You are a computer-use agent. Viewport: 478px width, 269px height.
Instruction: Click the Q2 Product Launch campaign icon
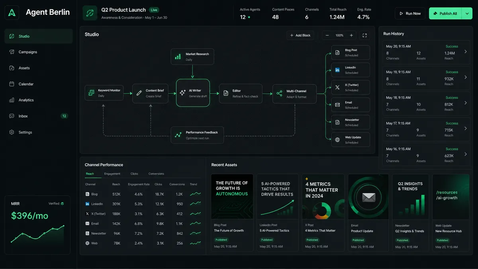point(90,13)
